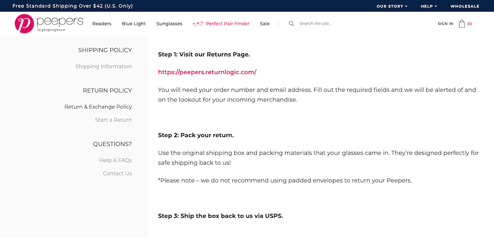Viewport: 494px width, 238px height.
Task: Select Return & Exchange Policy sidebar link
Action: (x=98, y=107)
